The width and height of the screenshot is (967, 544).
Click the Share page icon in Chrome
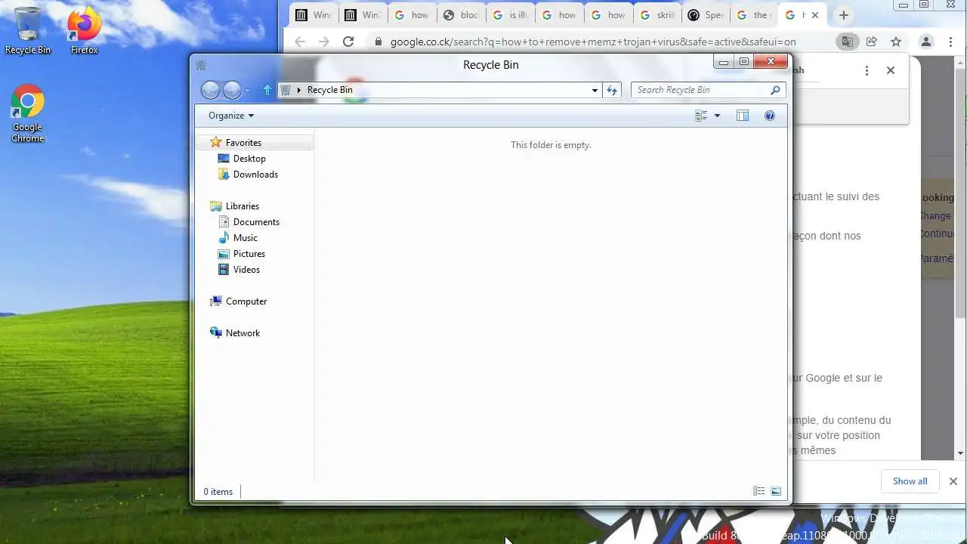pyautogui.click(x=871, y=42)
